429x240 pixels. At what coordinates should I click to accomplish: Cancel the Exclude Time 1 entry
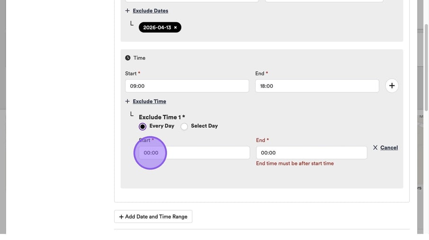[389, 148]
